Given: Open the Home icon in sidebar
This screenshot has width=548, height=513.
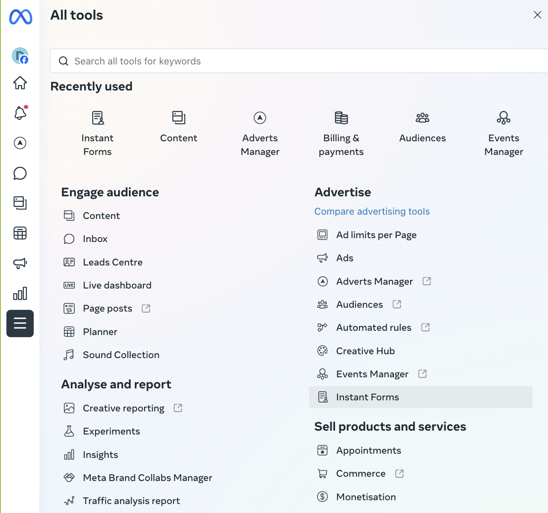Looking at the screenshot, I should click(20, 83).
